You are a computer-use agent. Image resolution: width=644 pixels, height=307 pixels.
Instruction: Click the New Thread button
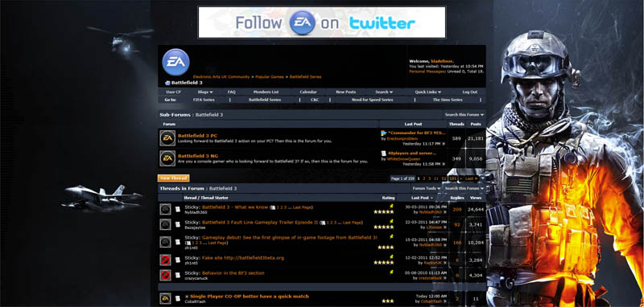tap(173, 178)
